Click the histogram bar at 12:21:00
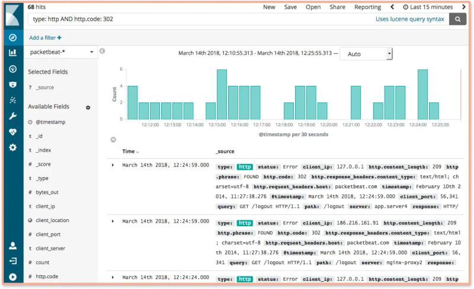Viewport: 474px width, 289px height. click(356, 102)
